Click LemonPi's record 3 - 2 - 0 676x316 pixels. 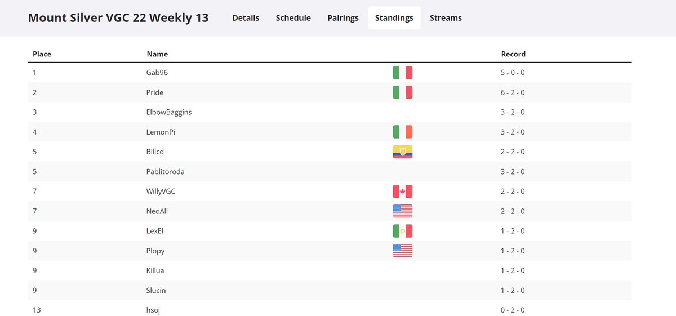513,132
